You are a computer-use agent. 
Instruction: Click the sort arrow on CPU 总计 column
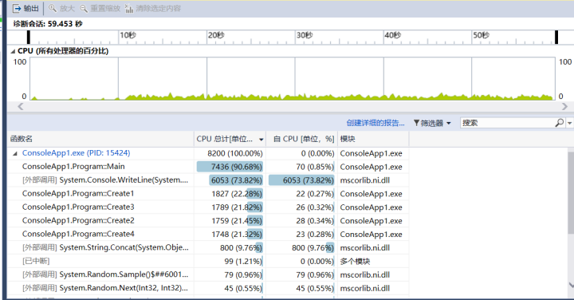[261, 140]
